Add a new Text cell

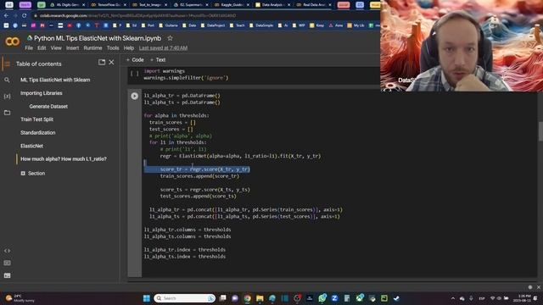158,60
